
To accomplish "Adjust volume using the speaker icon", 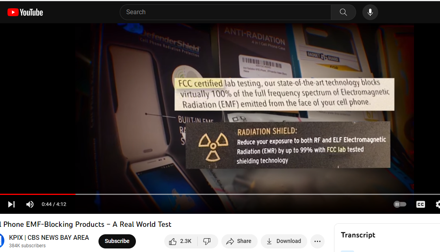I will pos(30,204).
